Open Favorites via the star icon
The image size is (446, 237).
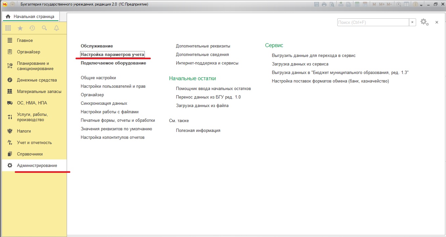pos(20,28)
